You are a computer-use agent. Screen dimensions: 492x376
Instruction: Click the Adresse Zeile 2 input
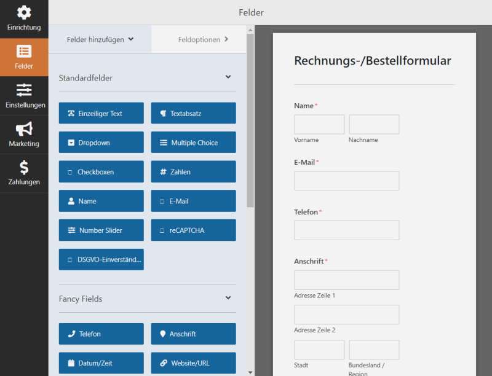(x=347, y=315)
